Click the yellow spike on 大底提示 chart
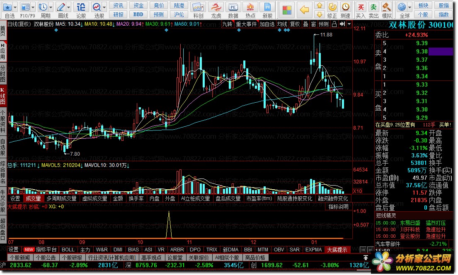This screenshot has width=458, height=275. point(169,225)
